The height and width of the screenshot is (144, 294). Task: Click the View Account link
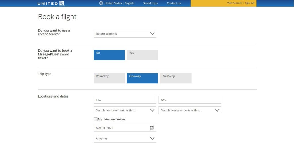coord(234,3)
